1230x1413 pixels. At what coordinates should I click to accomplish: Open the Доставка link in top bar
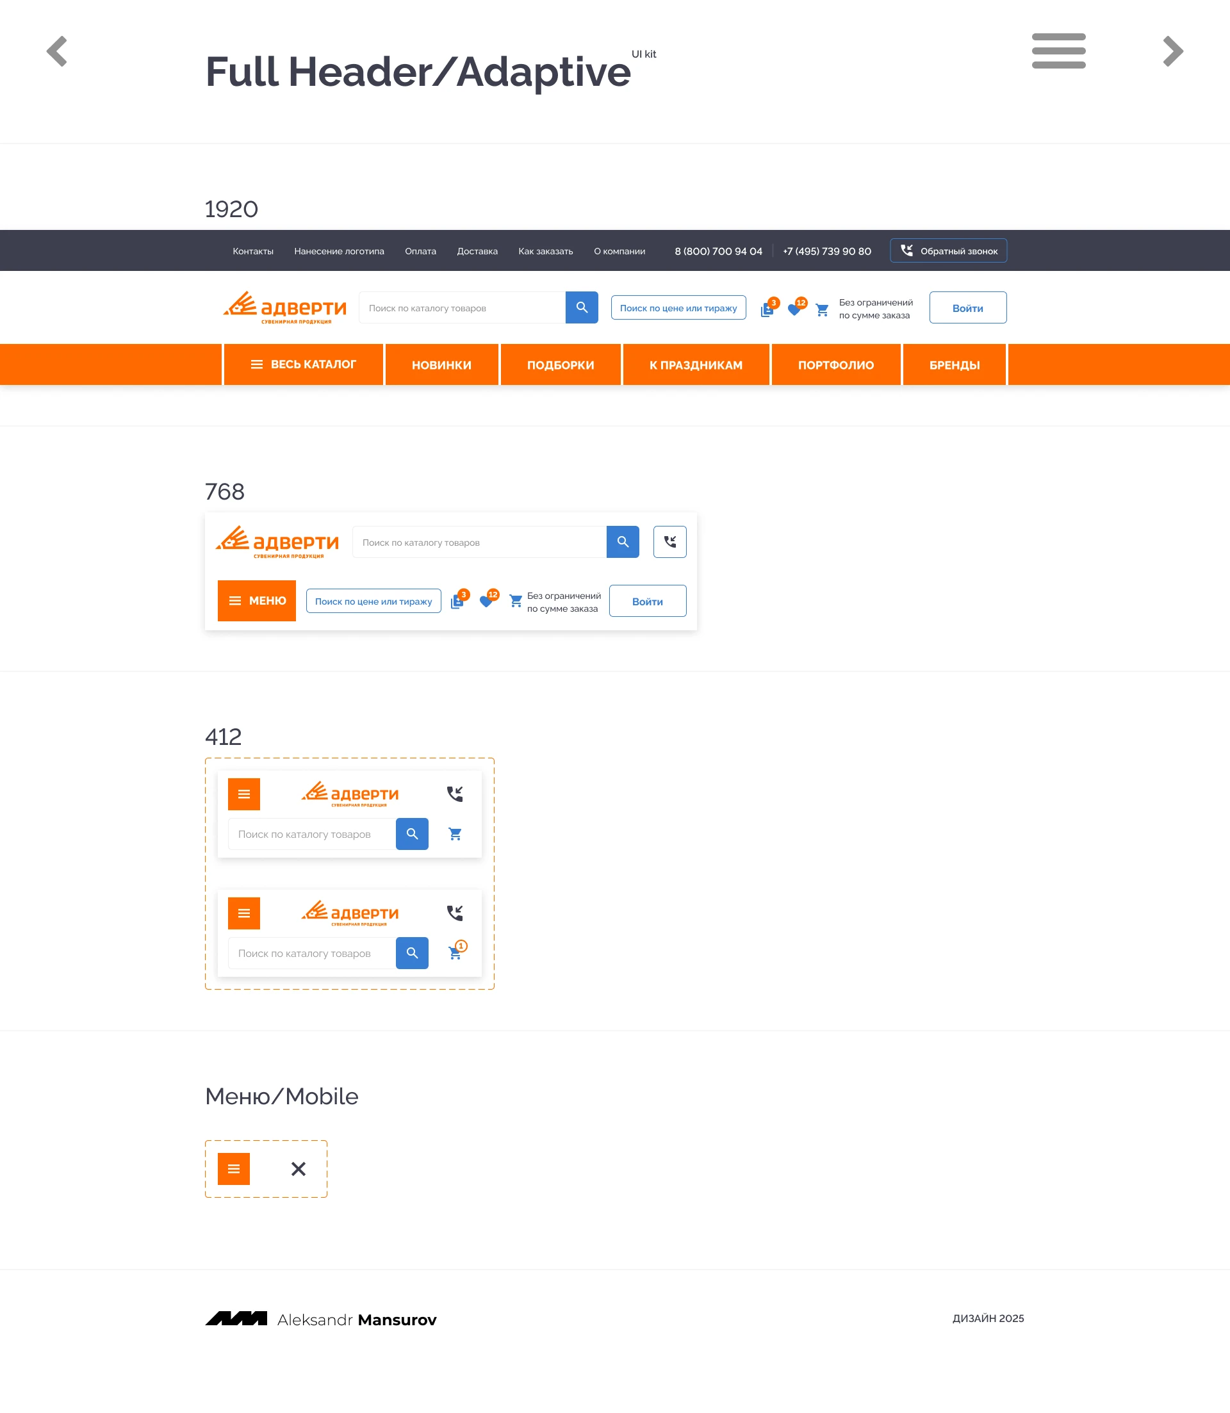pyautogui.click(x=477, y=251)
